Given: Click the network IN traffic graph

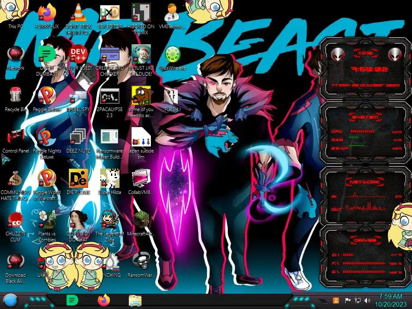Looking at the screenshot, I should click(x=365, y=195).
